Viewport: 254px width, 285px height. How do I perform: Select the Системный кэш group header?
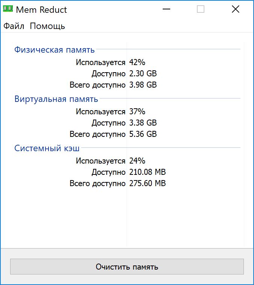(47, 148)
